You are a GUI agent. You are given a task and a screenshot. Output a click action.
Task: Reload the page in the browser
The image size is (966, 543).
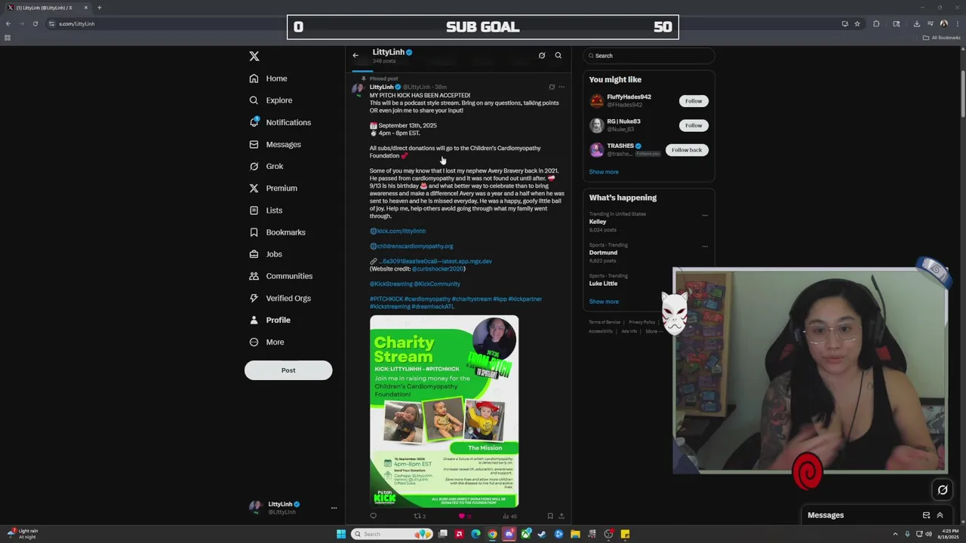click(35, 23)
